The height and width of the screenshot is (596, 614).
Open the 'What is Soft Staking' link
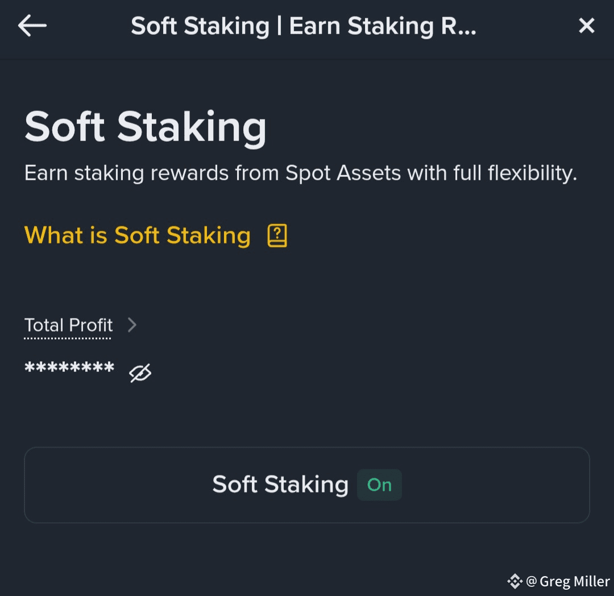[138, 235]
